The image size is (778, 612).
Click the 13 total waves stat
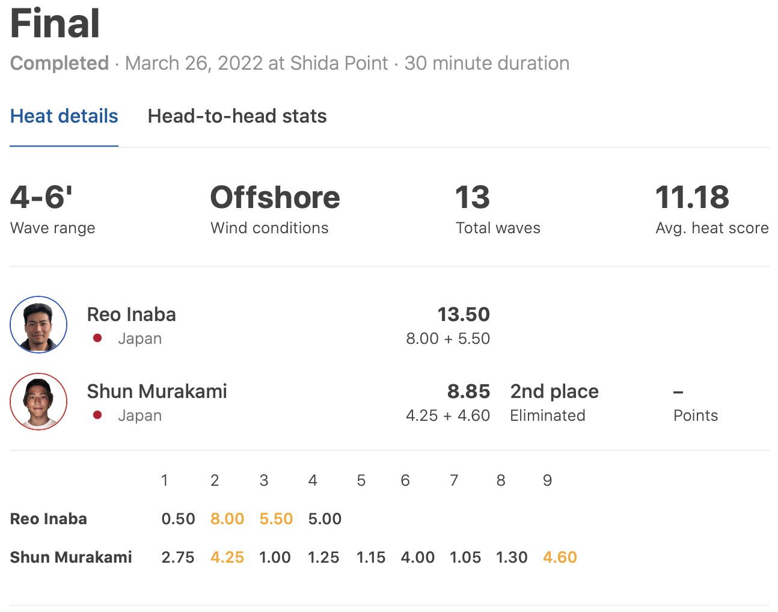(x=473, y=198)
